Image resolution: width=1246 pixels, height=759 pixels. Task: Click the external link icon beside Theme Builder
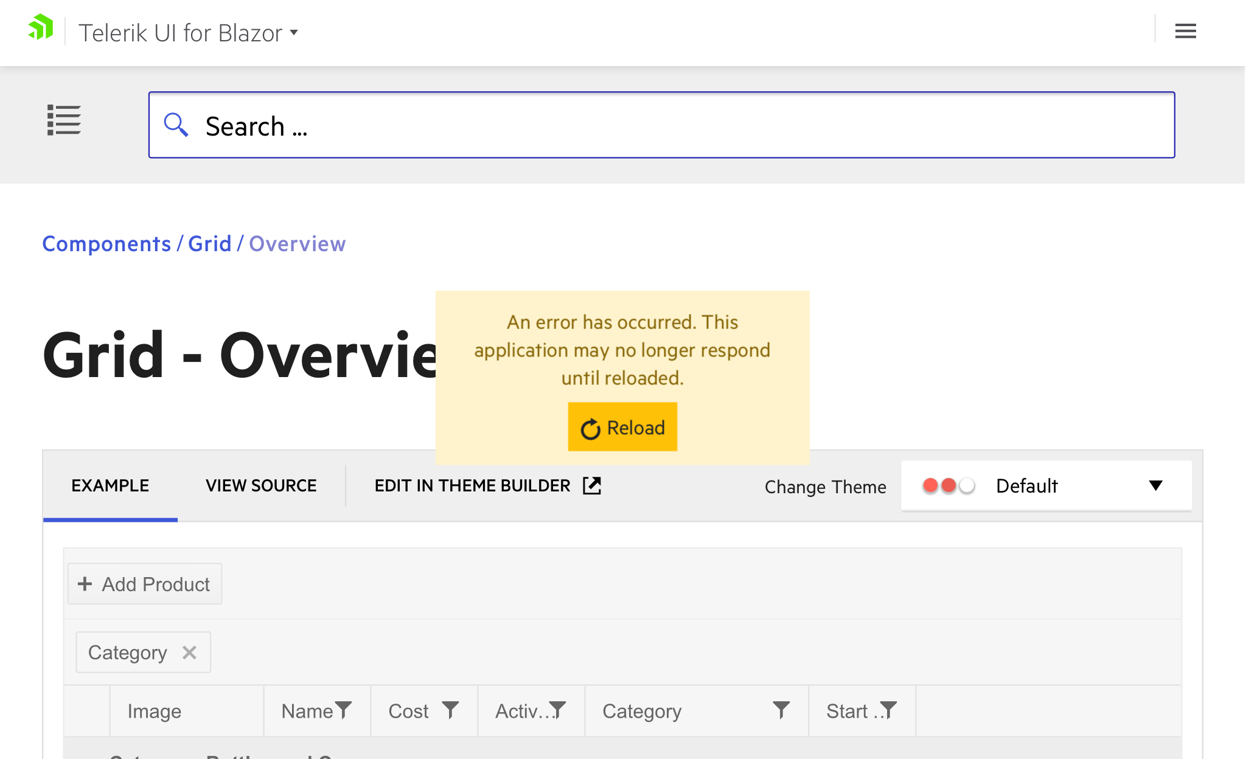point(592,485)
